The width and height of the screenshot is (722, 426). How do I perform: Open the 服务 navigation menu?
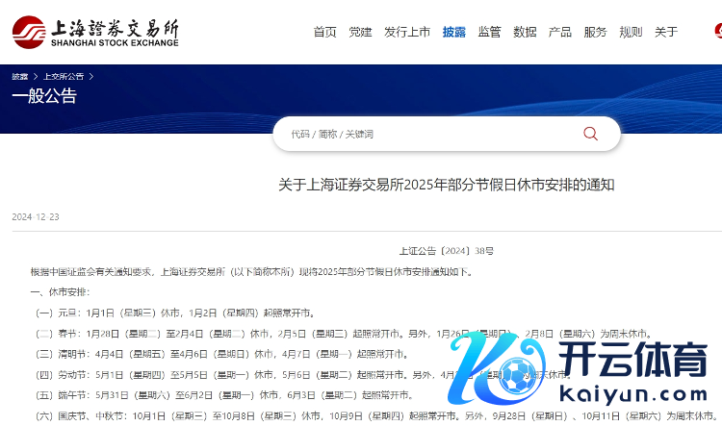pyautogui.click(x=595, y=32)
